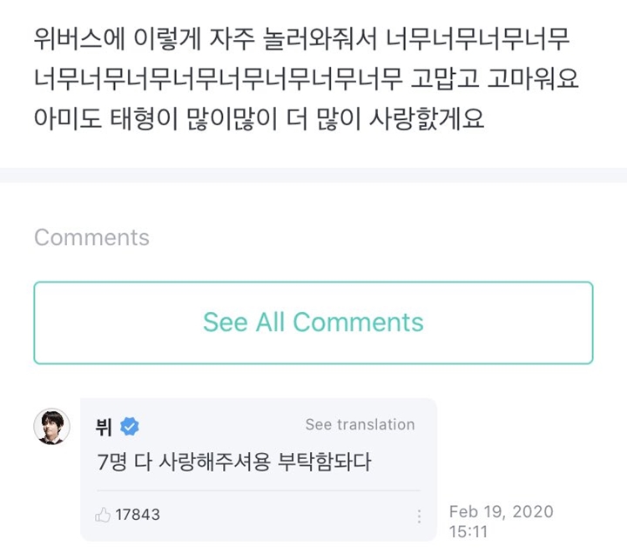Open the three-dot comment options menu
The width and height of the screenshot is (627, 559).
pos(419,516)
